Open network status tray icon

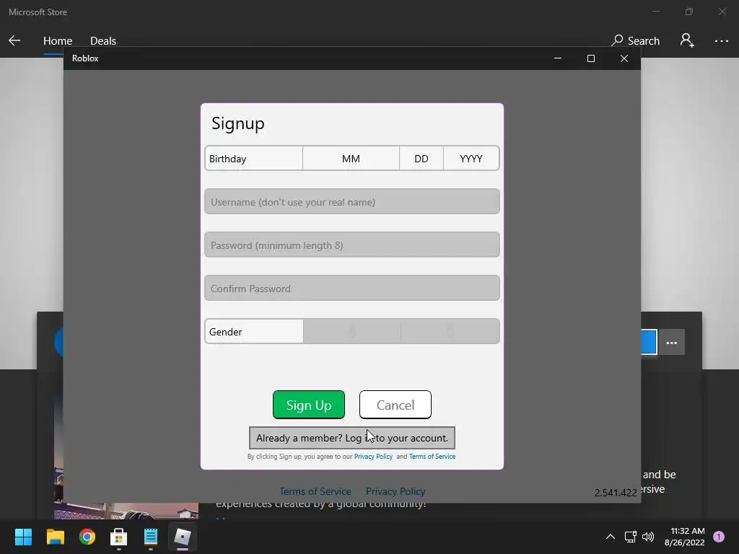(630, 537)
